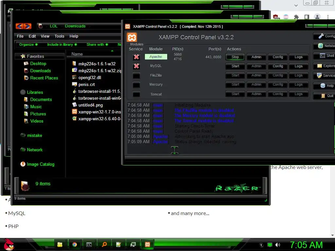Image resolution: width=335 pixels, height=251 pixels.
Task: Select Libraries in navigation pane
Action: [35, 92]
